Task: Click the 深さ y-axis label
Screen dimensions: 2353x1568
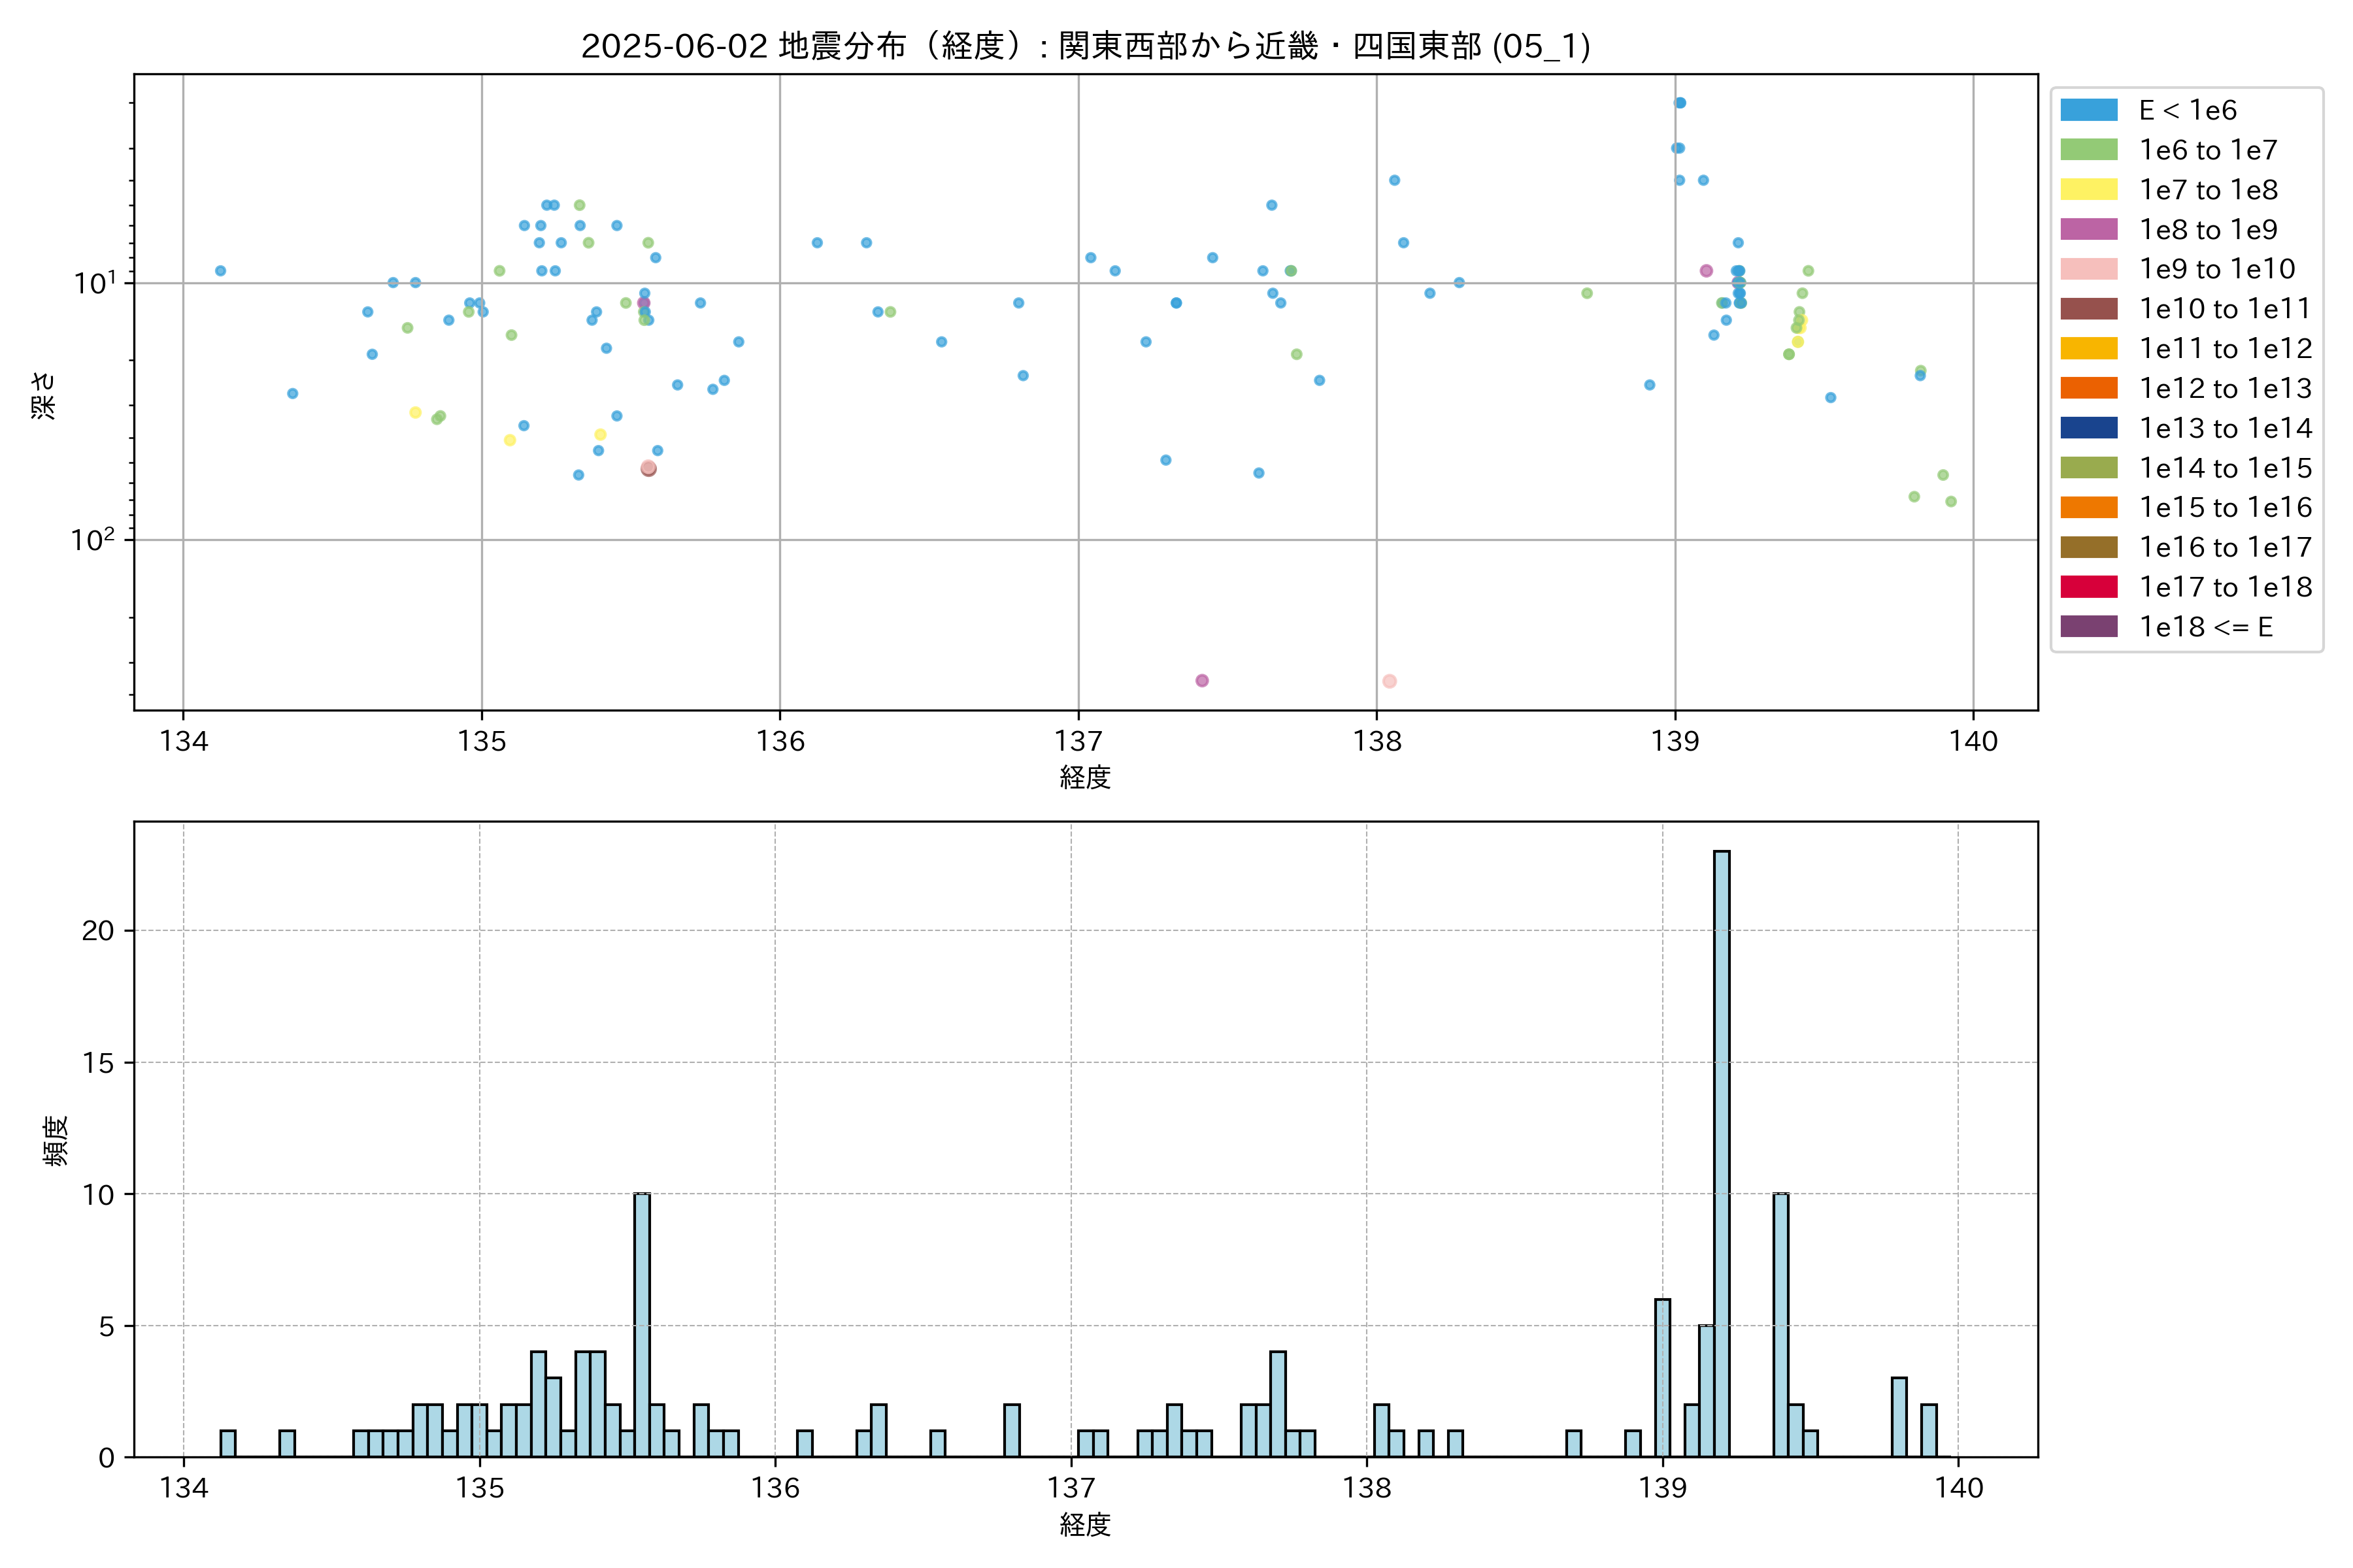Action: (44, 395)
